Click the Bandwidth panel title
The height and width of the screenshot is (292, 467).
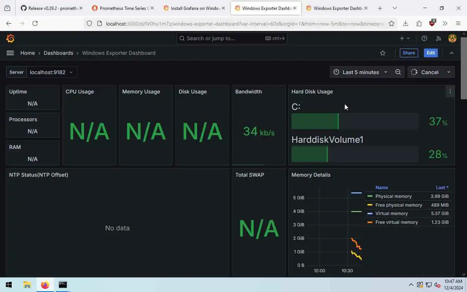click(248, 92)
